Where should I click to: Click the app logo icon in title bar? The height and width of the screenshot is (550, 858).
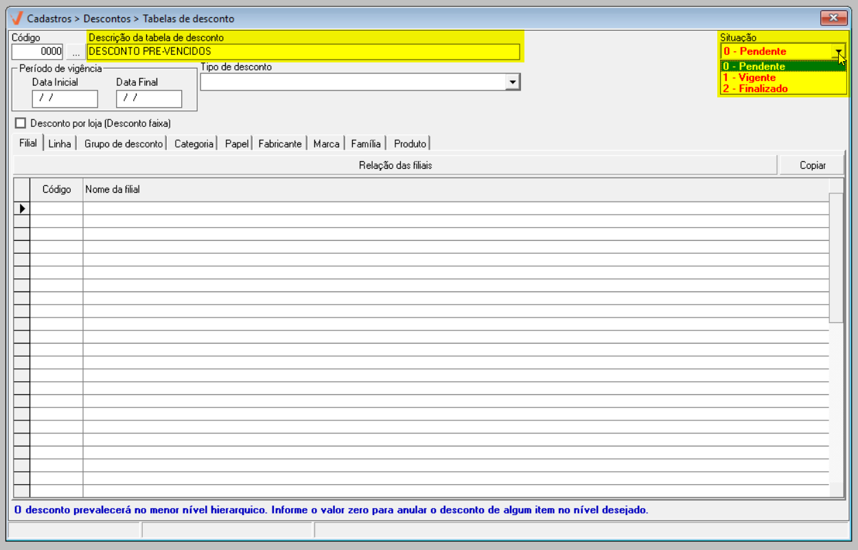pos(16,18)
